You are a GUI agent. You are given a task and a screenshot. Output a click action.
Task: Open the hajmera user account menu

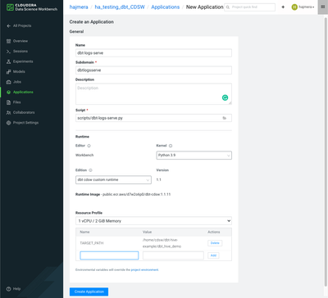303,7
